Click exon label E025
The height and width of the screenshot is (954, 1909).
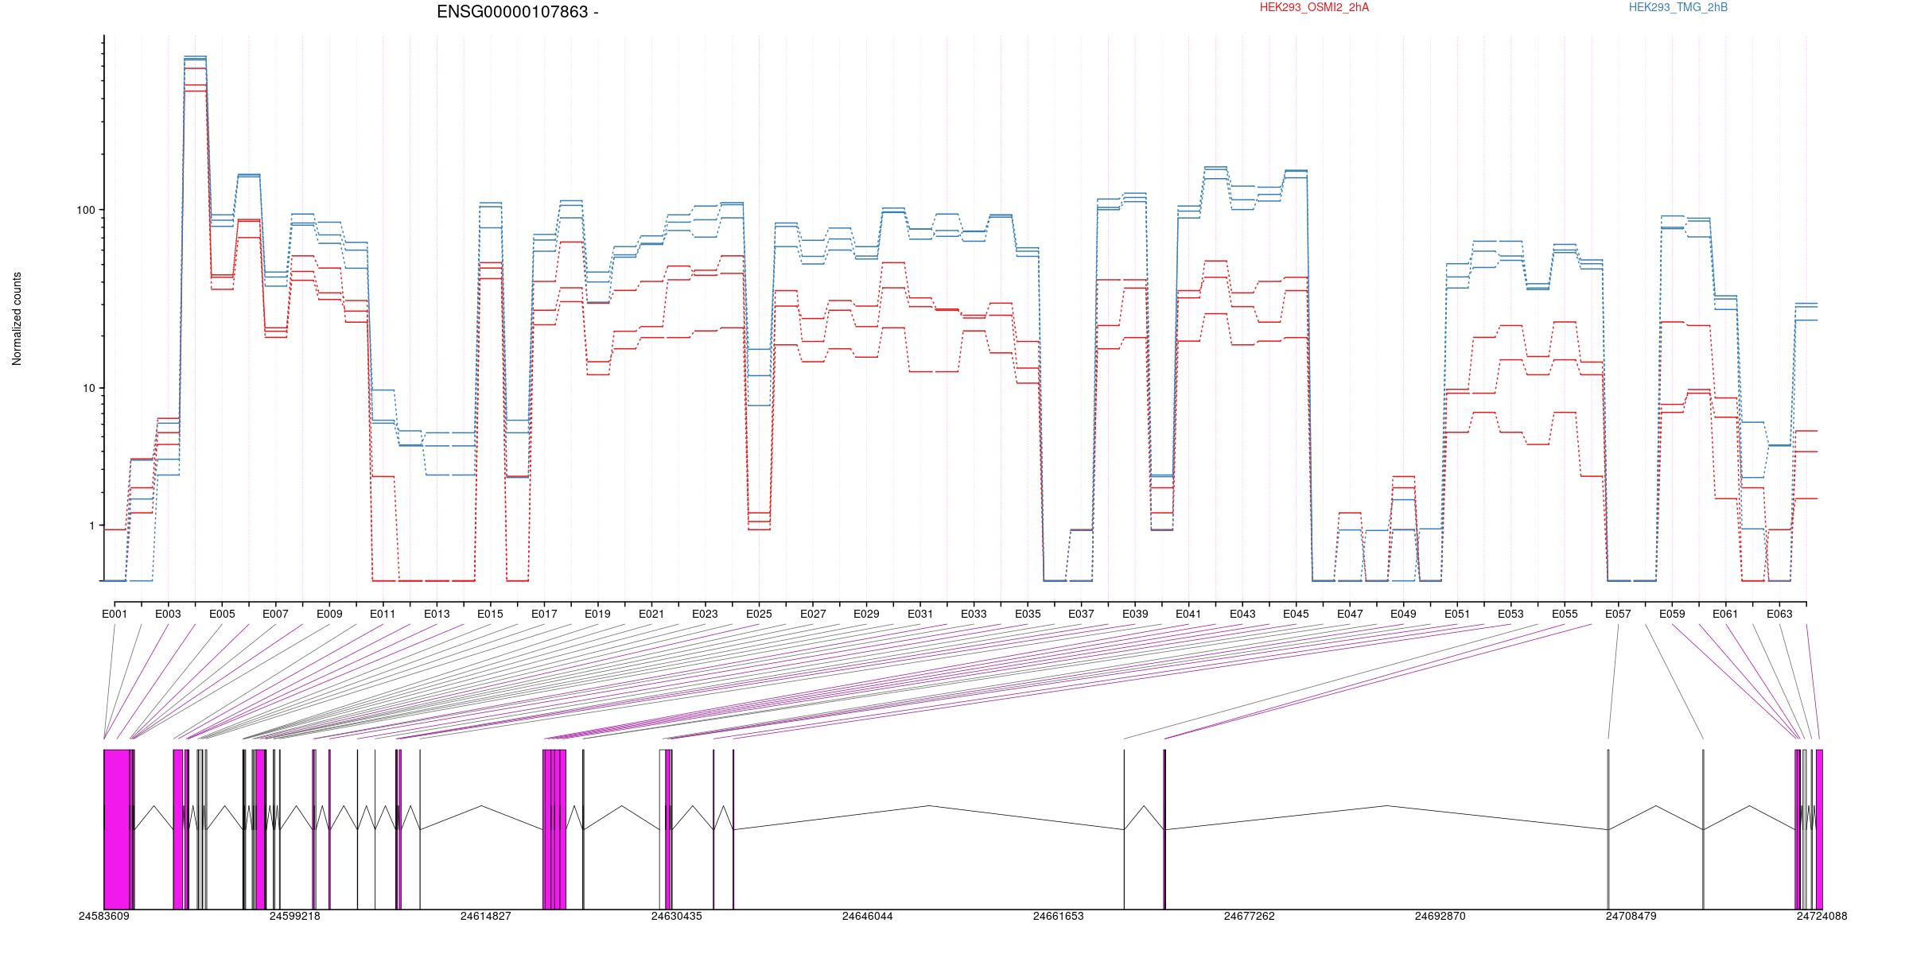click(x=759, y=614)
